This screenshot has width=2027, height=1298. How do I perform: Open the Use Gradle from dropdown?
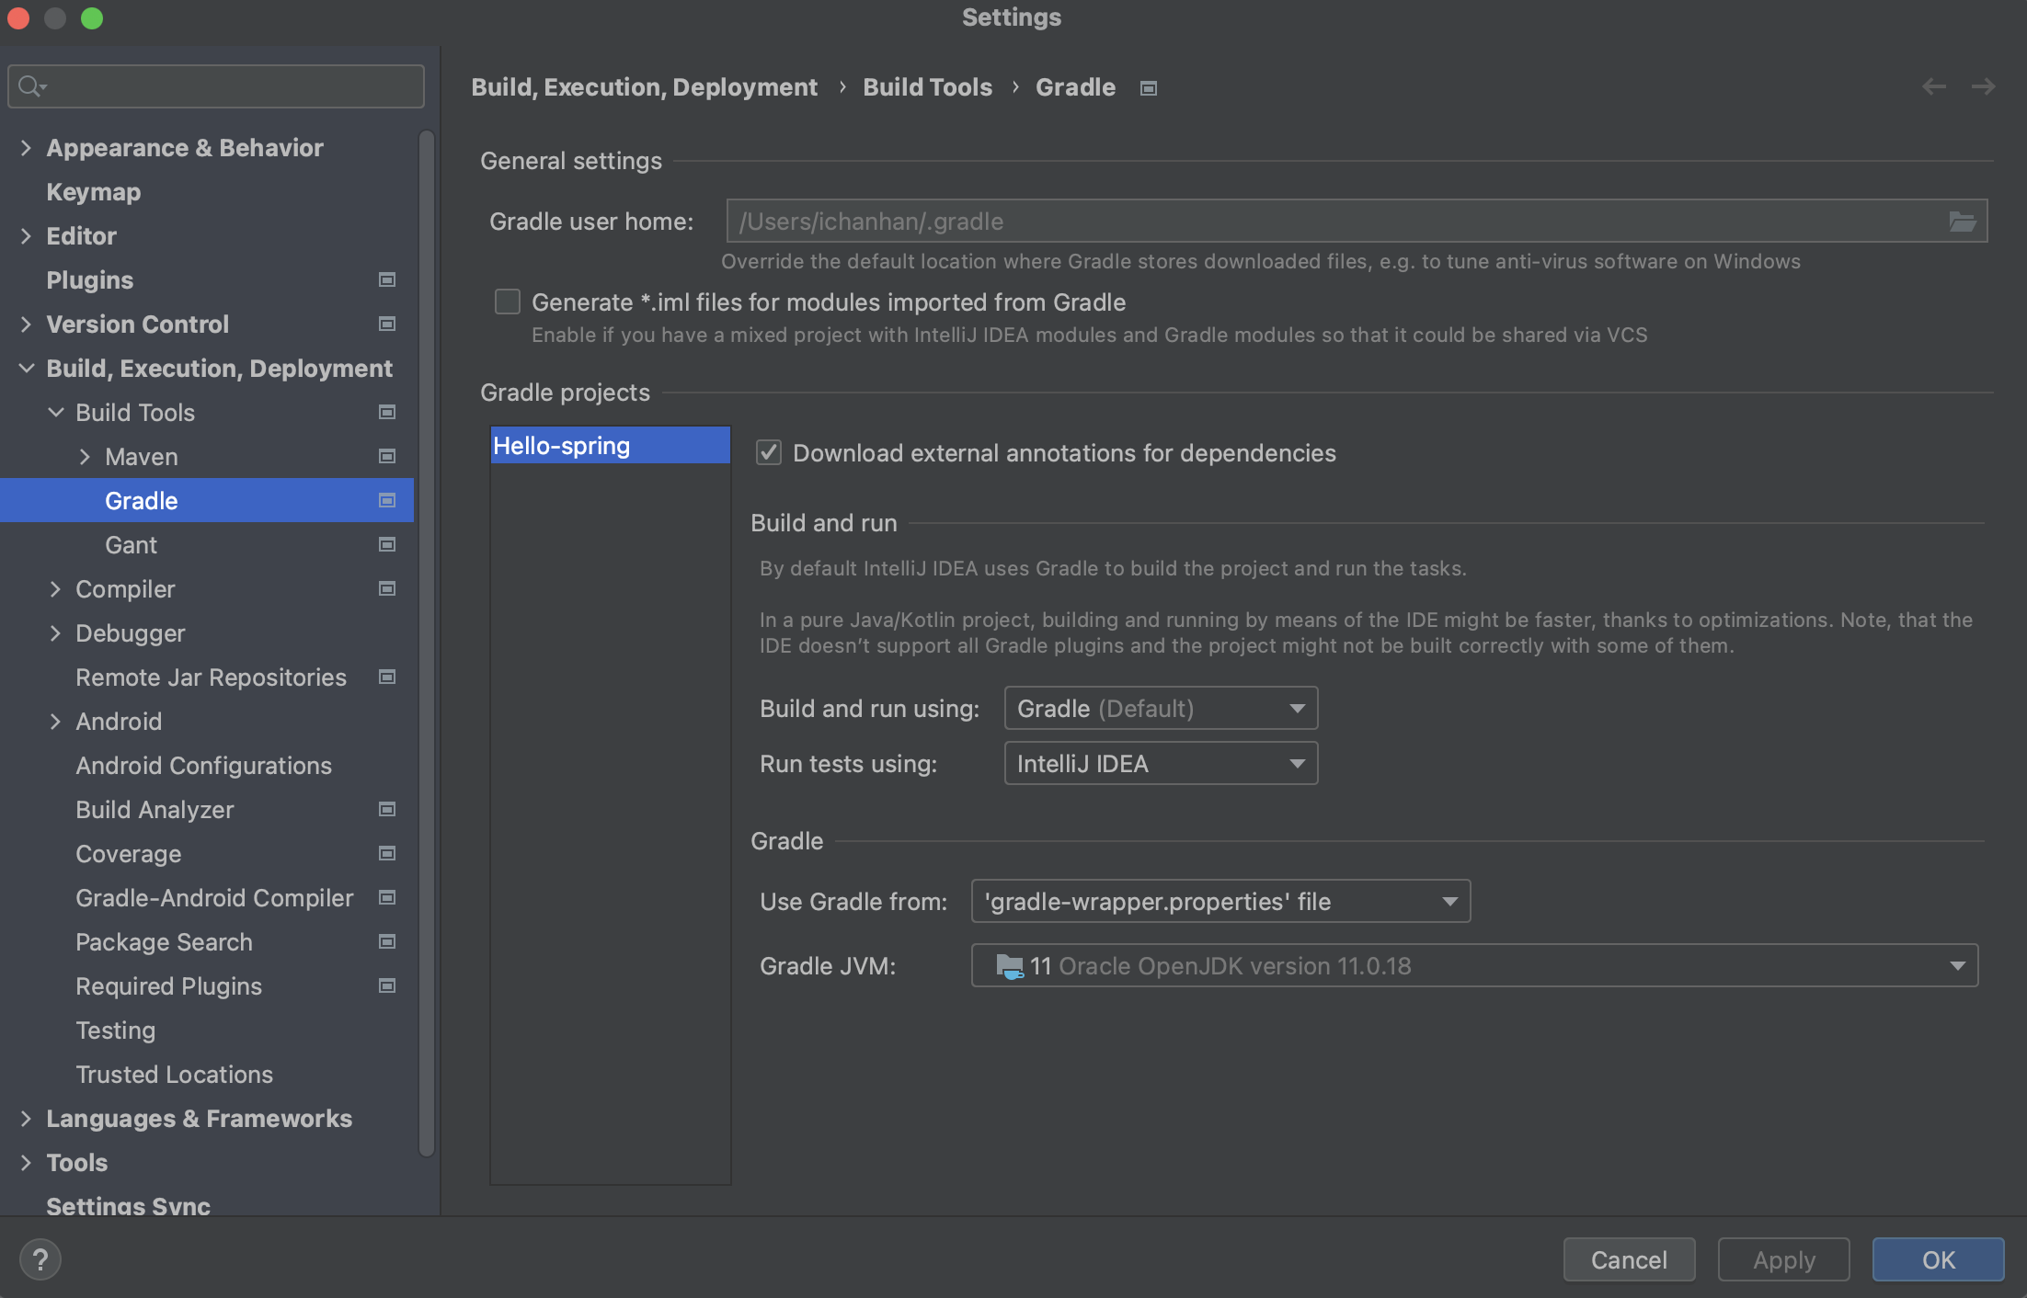[x=1220, y=901]
